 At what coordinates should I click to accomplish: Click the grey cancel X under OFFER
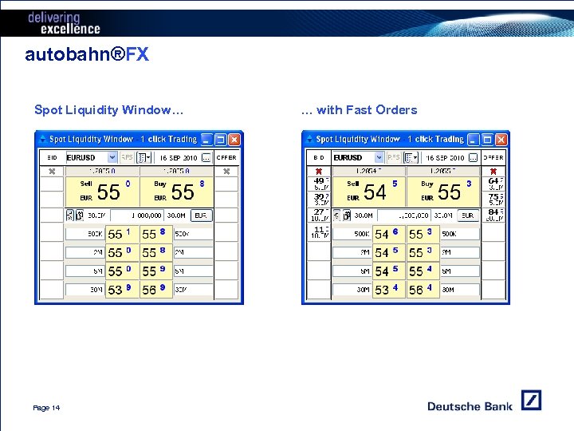pyautogui.click(x=226, y=171)
